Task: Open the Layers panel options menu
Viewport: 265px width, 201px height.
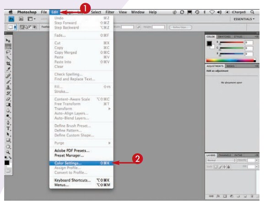Action: (256, 155)
